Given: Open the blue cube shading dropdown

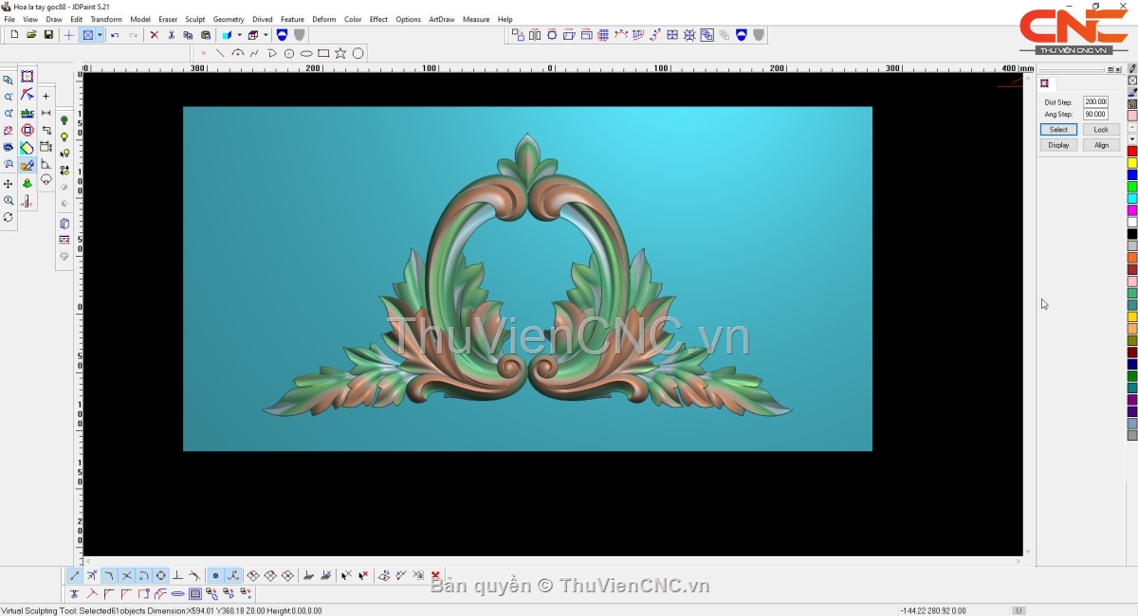Looking at the screenshot, I should point(239,35).
